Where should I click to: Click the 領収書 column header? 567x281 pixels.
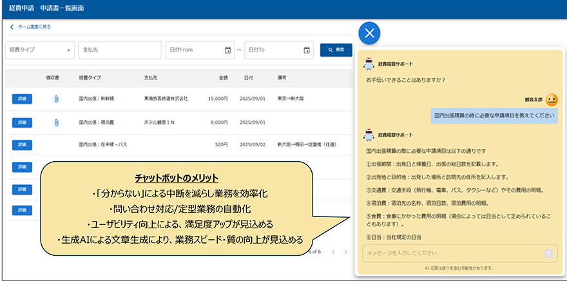52,78
